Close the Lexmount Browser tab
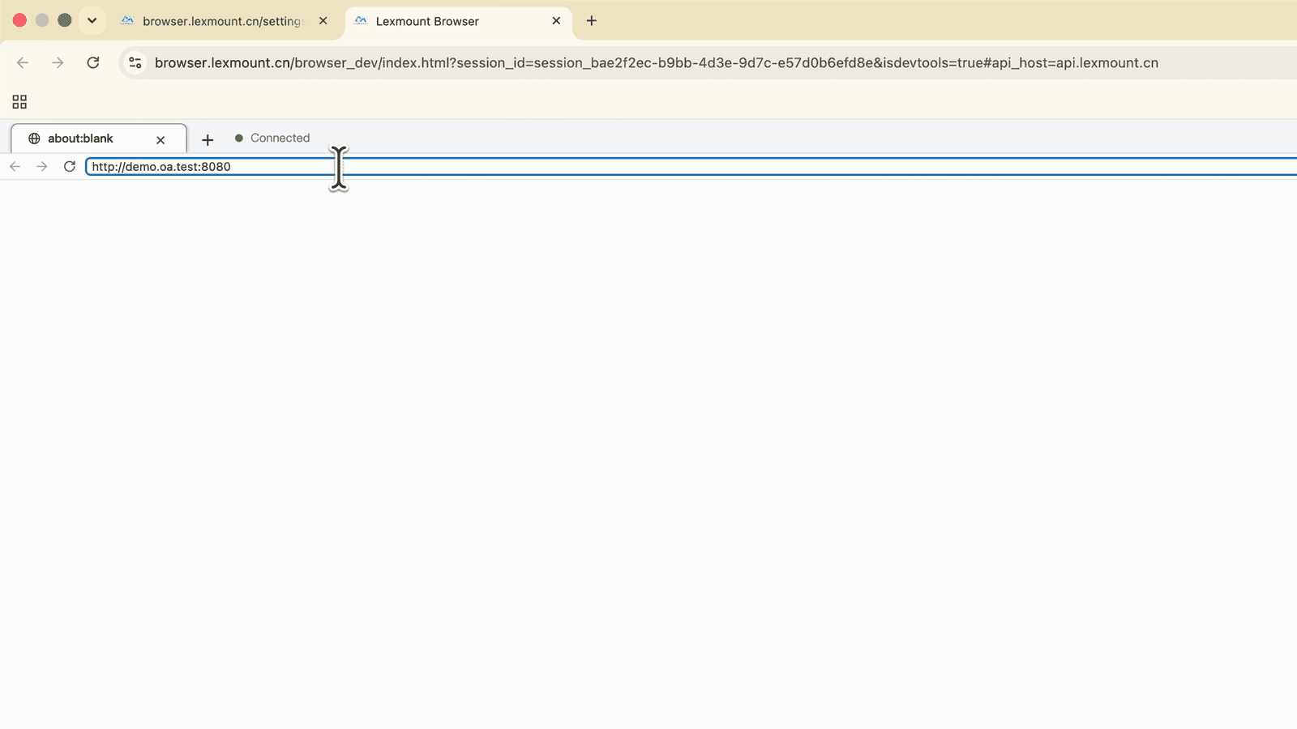This screenshot has height=729, width=1297. click(x=556, y=21)
